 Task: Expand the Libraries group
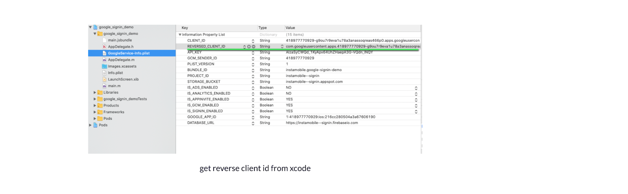95,93
